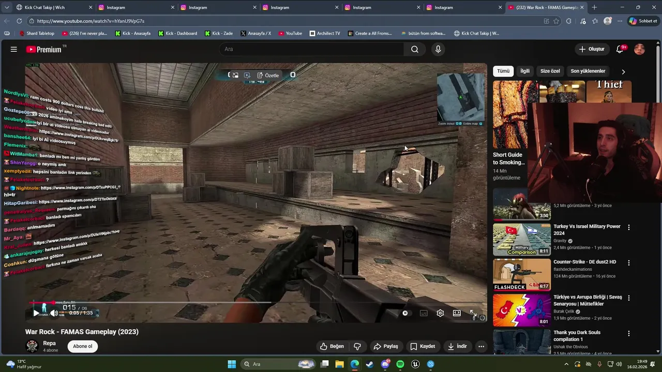
Task: Select the Size özel filter chip
Action: [550, 71]
